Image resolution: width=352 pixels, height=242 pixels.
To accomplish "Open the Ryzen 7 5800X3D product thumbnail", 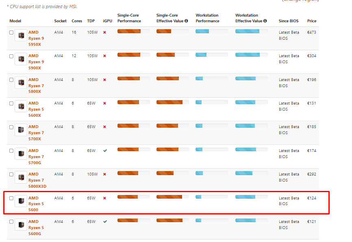I will pyautogui.click(x=21, y=177).
